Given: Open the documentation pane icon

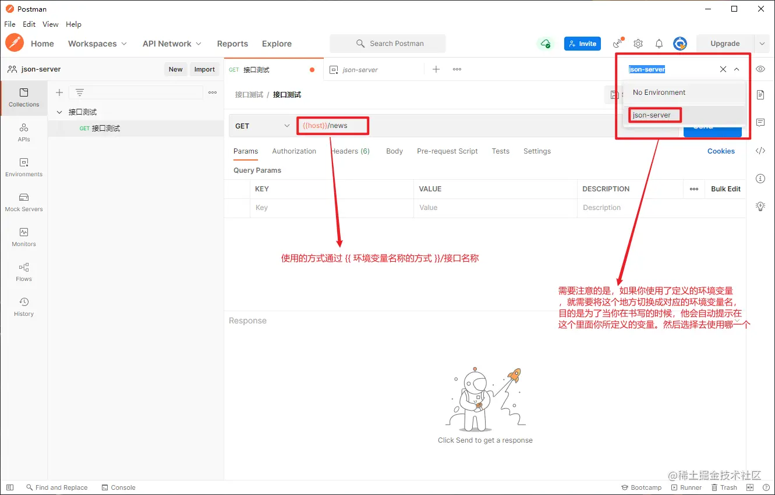Looking at the screenshot, I should pyautogui.click(x=760, y=95).
